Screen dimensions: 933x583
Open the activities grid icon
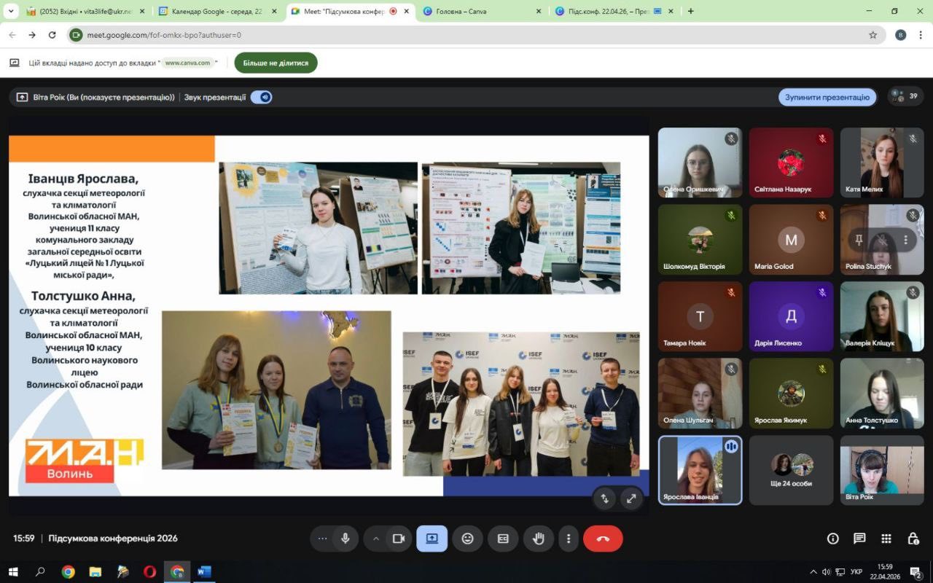click(x=886, y=539)
